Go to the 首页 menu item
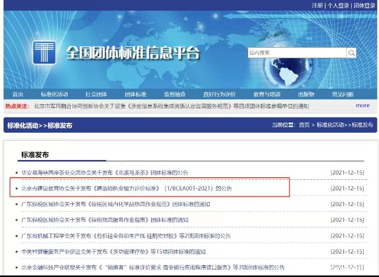379x277 pixels. (x=18, y=94)
